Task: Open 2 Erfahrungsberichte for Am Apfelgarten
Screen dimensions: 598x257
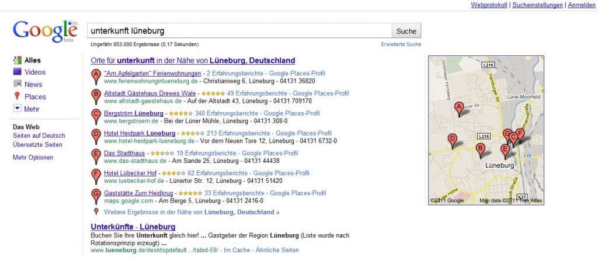Action: coord(235,73)
